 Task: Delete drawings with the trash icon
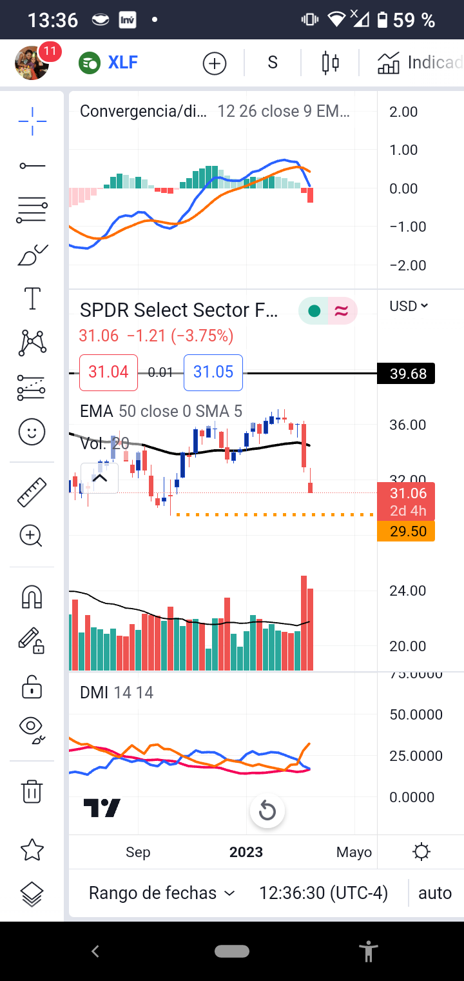point(32,791)
